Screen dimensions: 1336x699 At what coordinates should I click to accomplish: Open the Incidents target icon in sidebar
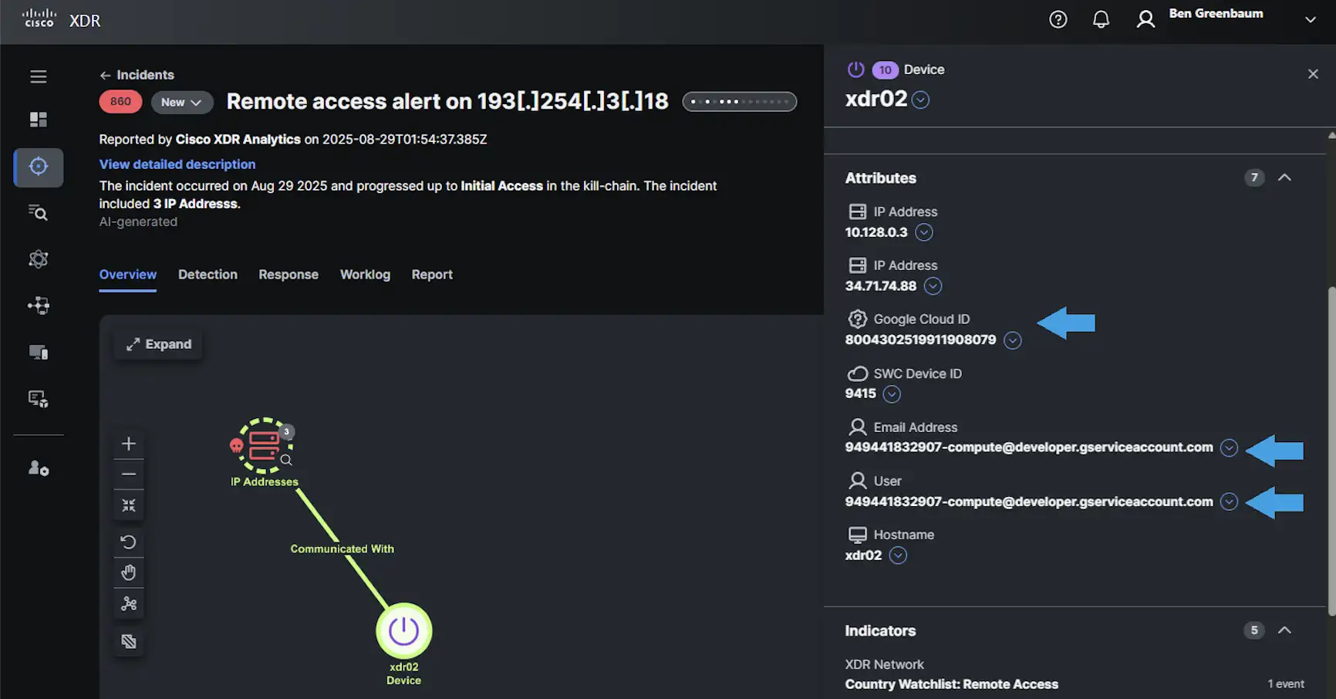pyautogui.click(x=38, y=167)
